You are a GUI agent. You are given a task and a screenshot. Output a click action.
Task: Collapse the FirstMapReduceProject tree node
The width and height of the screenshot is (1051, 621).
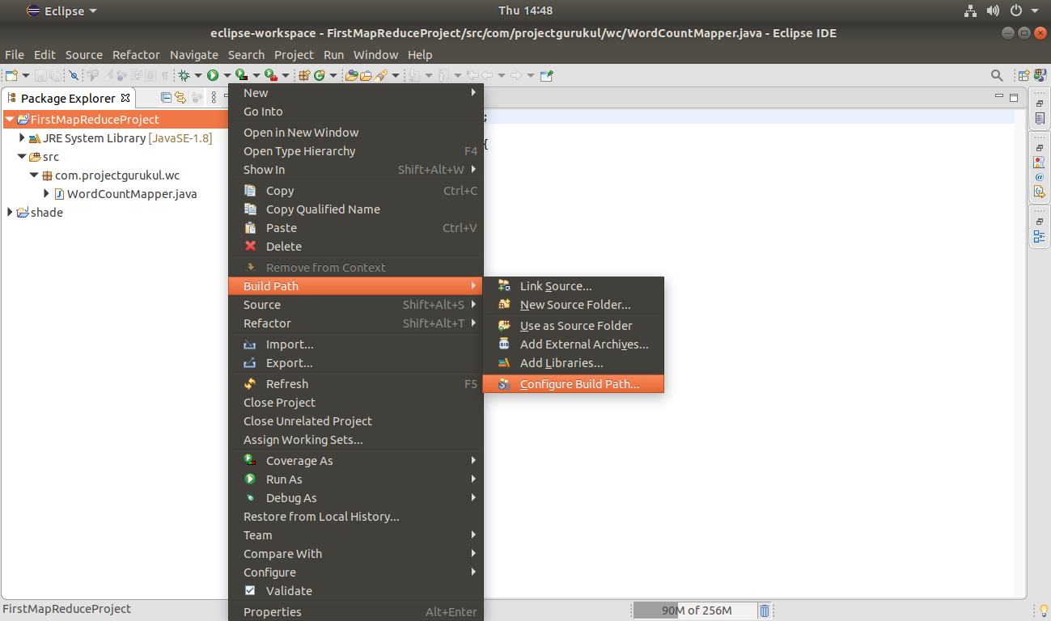10,120
